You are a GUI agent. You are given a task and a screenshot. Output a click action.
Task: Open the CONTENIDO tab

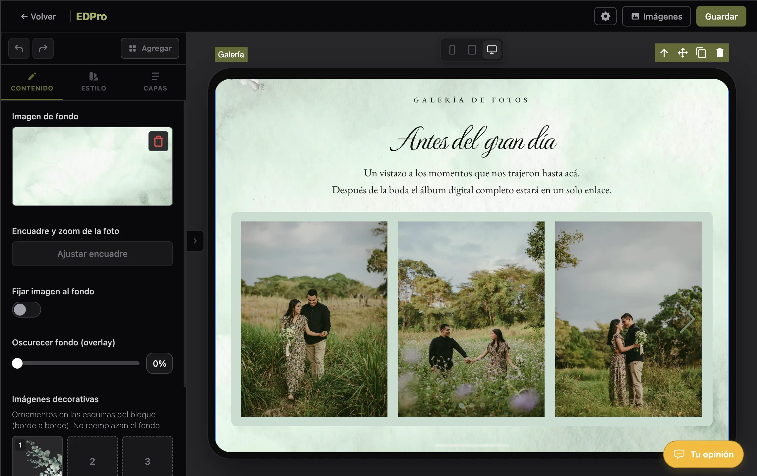click(32, 82)
